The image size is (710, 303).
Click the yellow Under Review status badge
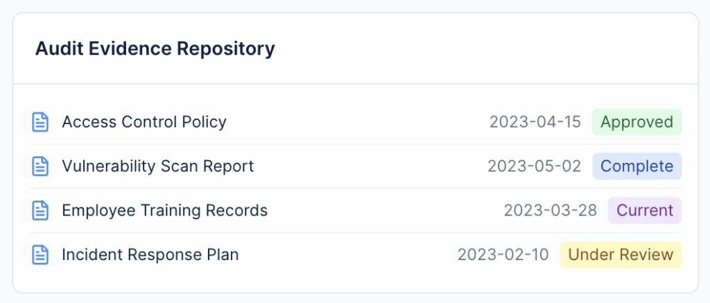tap(621, 254)
